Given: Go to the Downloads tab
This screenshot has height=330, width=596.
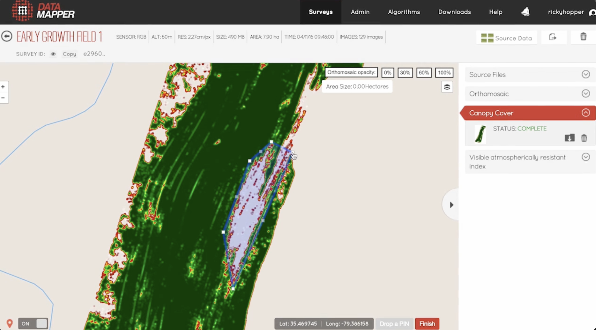Looking at the screenshot, I should 455,12.
